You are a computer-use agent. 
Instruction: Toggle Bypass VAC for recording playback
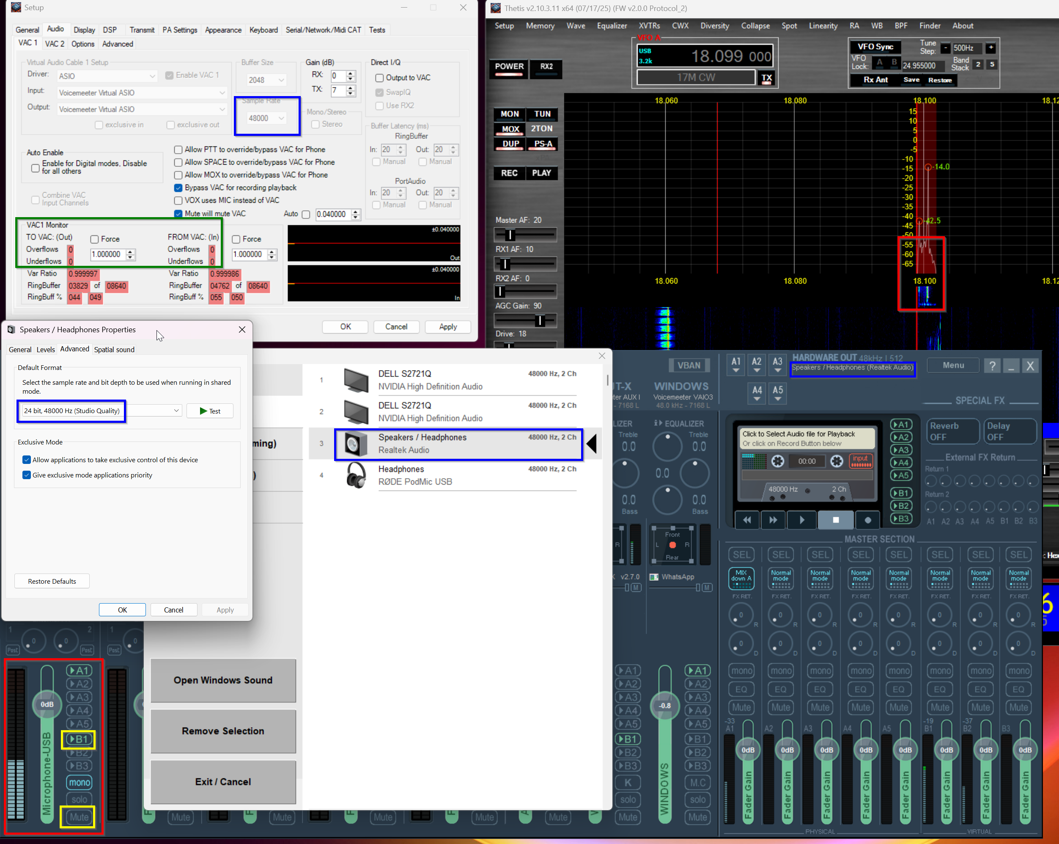(x=178, y=188)
